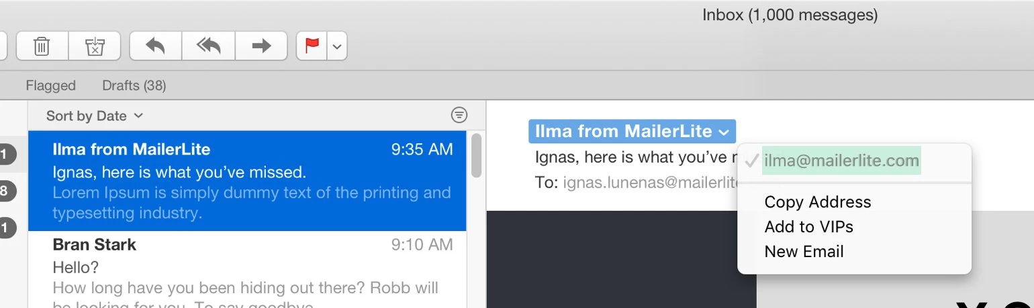
Task: Select New Email in the popup
Action: (x=804, y=252)
